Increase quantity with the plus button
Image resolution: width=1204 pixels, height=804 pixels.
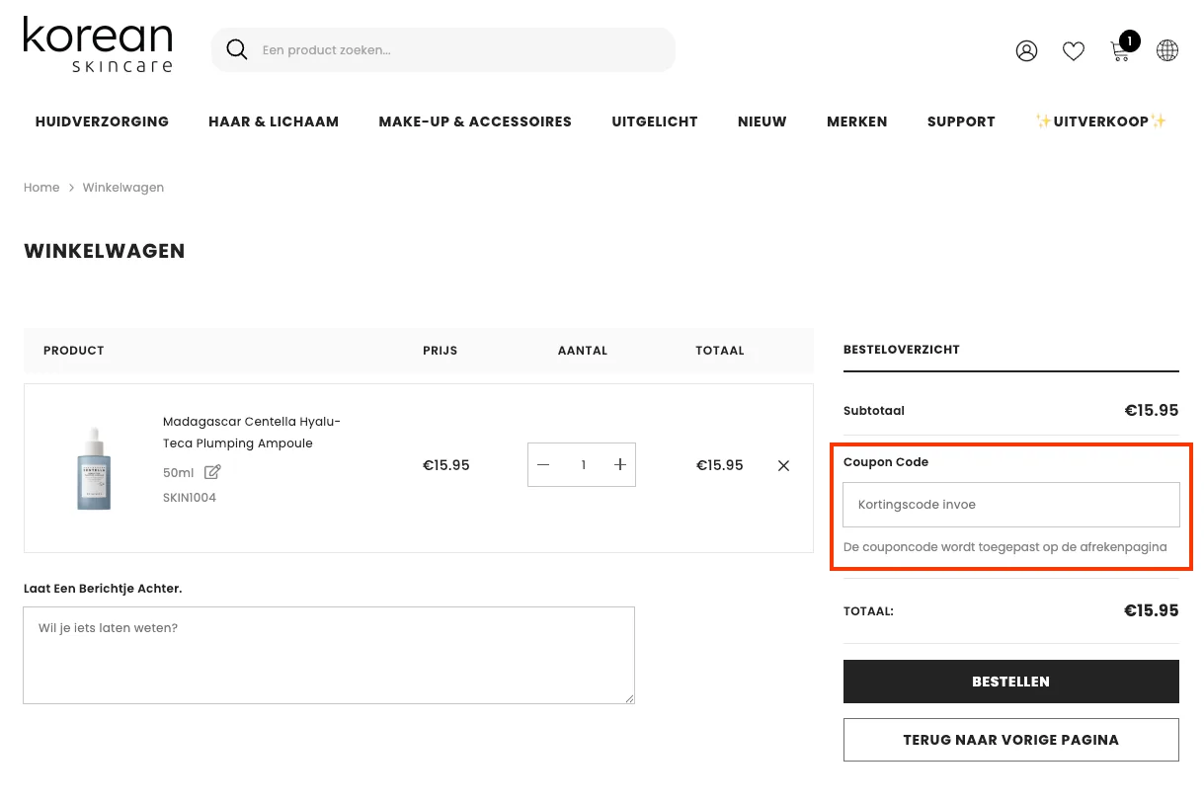tap(619, 464)
